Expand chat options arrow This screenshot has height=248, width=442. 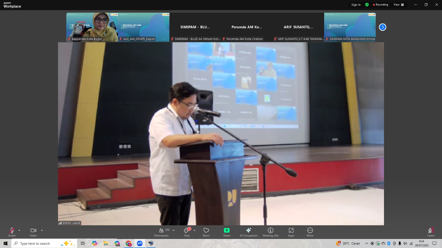(x=194, y=230)
